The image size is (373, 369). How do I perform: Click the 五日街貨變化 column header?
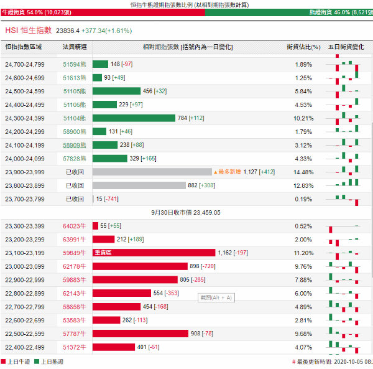coord(346,47)
